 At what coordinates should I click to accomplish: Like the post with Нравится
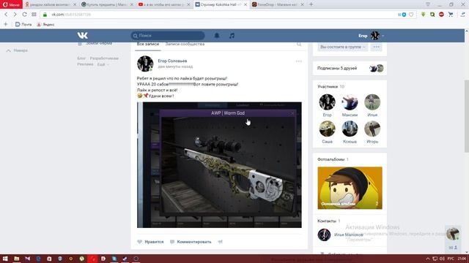click(x=150, y=242)
